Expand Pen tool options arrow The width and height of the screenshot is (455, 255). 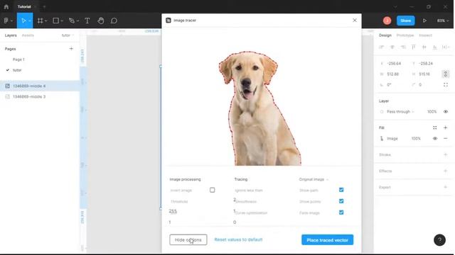(x=77, y=21)
